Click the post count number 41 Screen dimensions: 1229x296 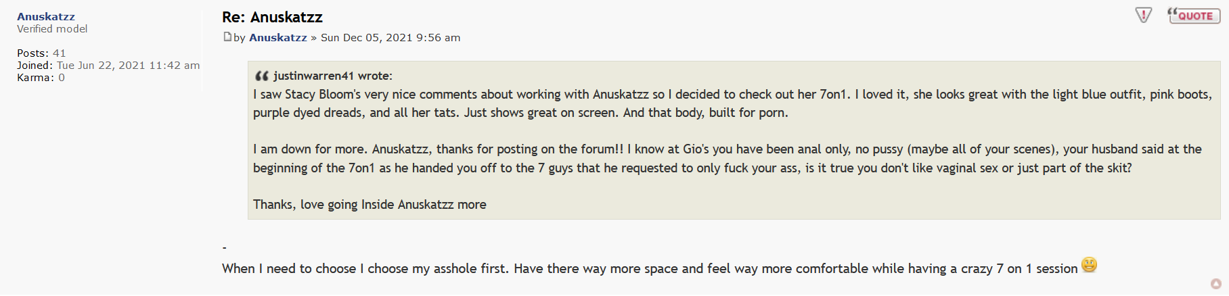60,53
